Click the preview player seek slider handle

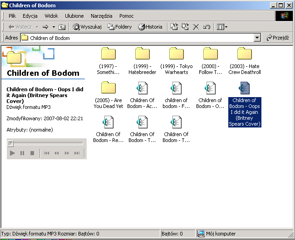pos(10,143)
